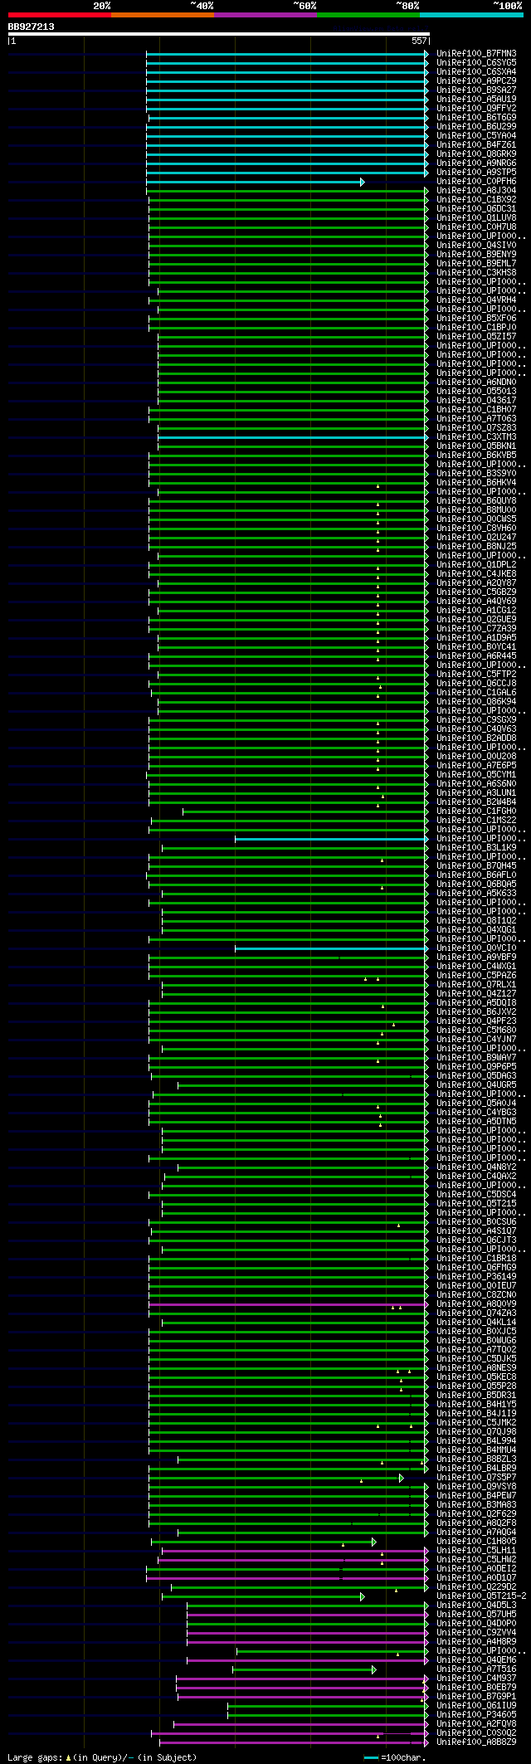Select label UniRef100_C3XTM3
Image resolution: width=531 pixels, height=1764 pixels.
(476, 437)
